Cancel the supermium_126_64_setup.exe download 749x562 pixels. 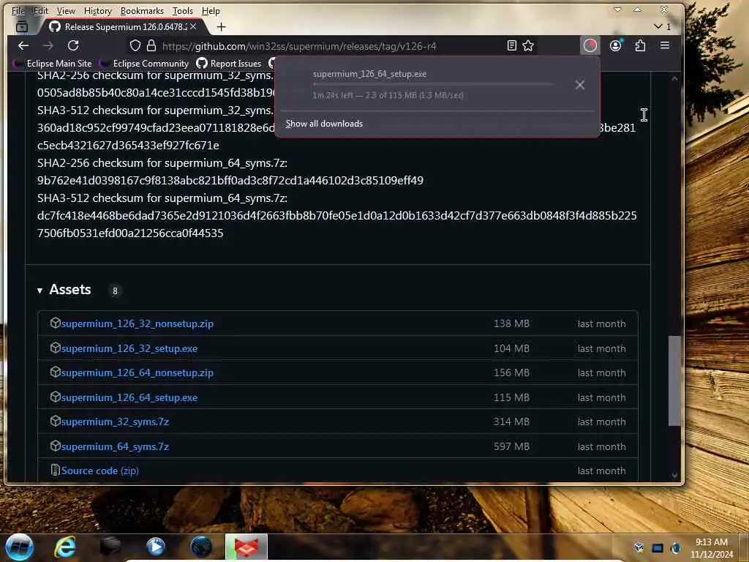point(580,85)
